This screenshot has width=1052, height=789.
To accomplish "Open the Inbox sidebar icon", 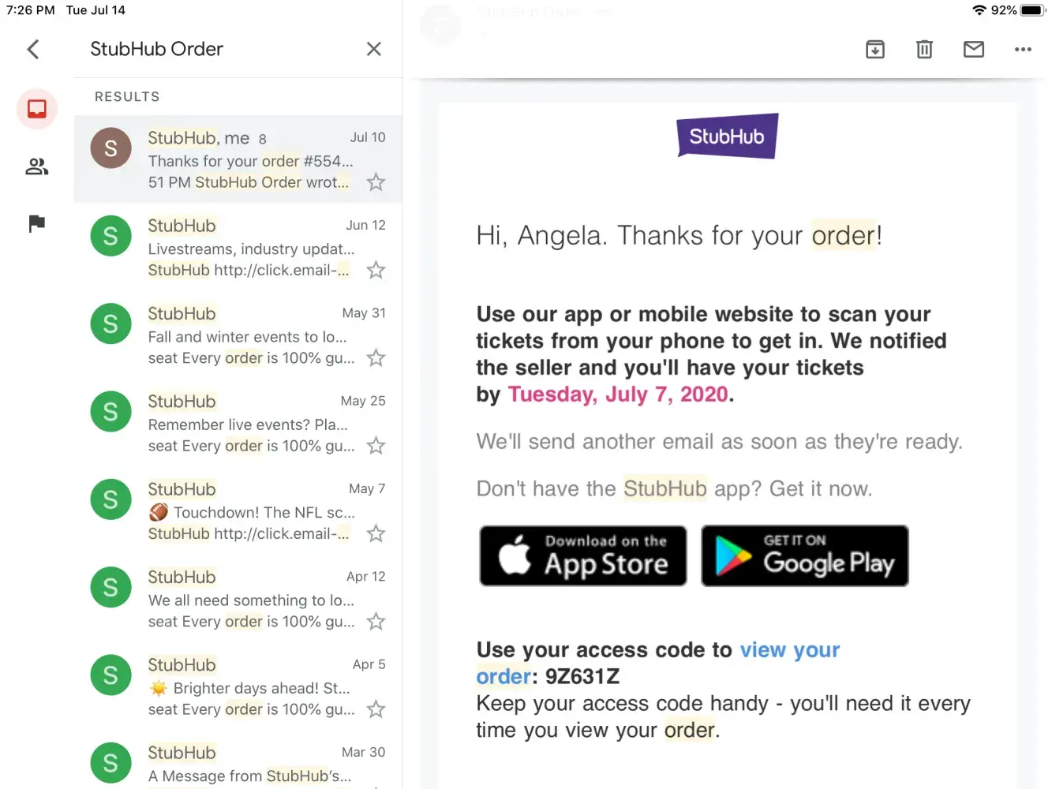I will [37, 109].
